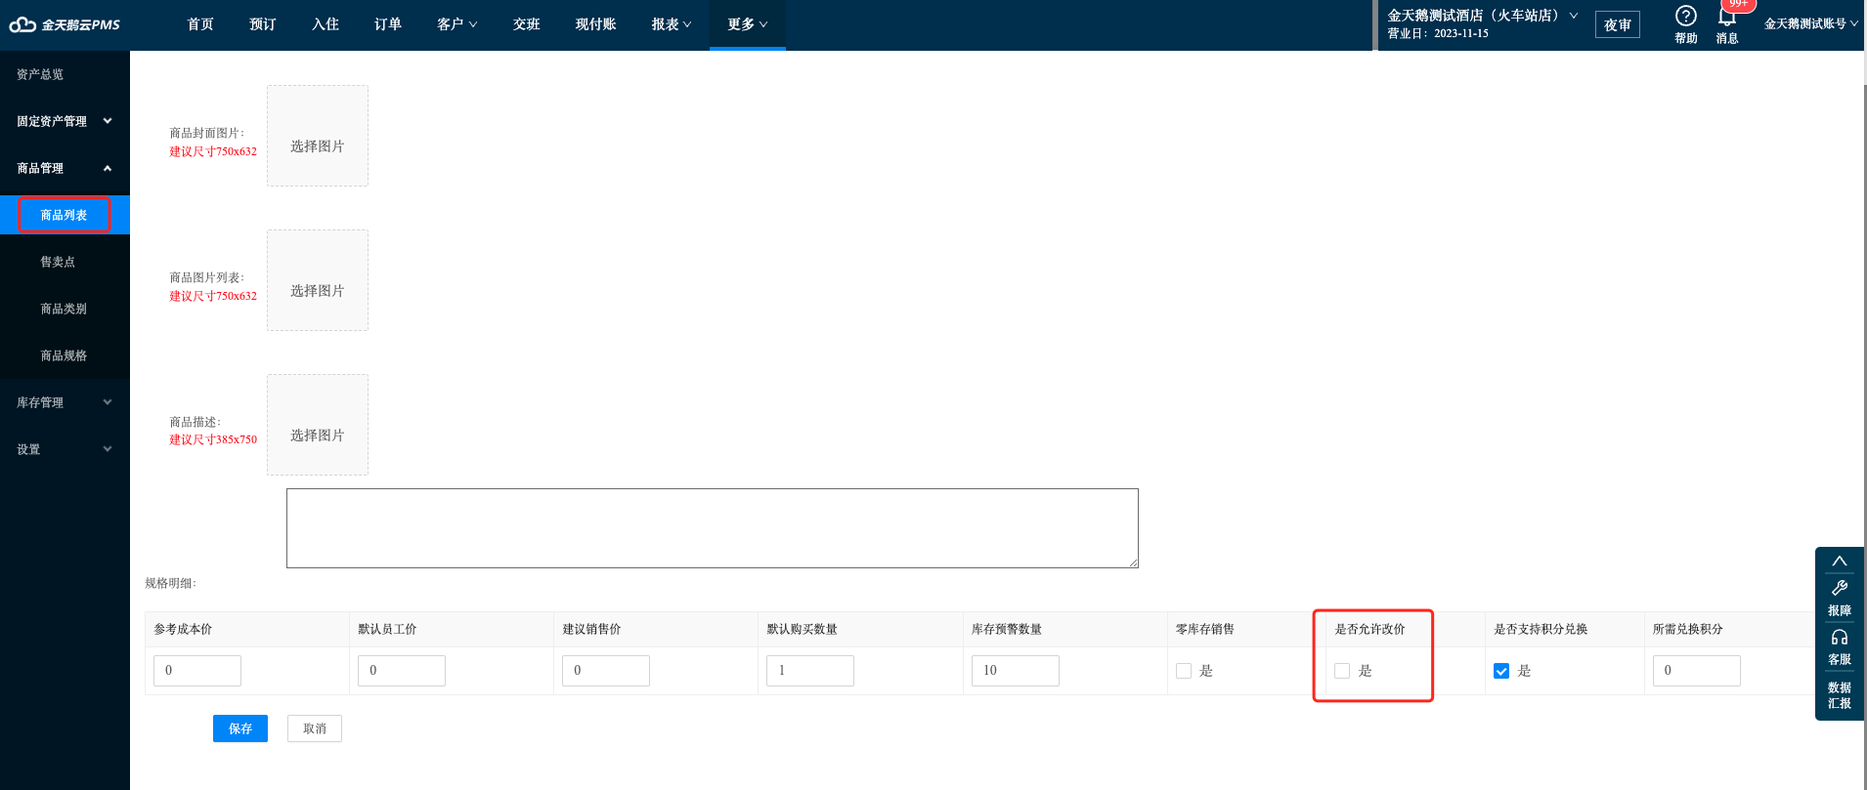1867x790 pixels.
Task: Choose image for 商品封面图片
Action: pos(318,136)
